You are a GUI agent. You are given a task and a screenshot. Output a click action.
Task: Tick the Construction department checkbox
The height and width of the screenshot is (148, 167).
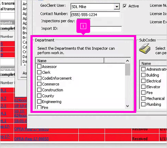point(39,90)
